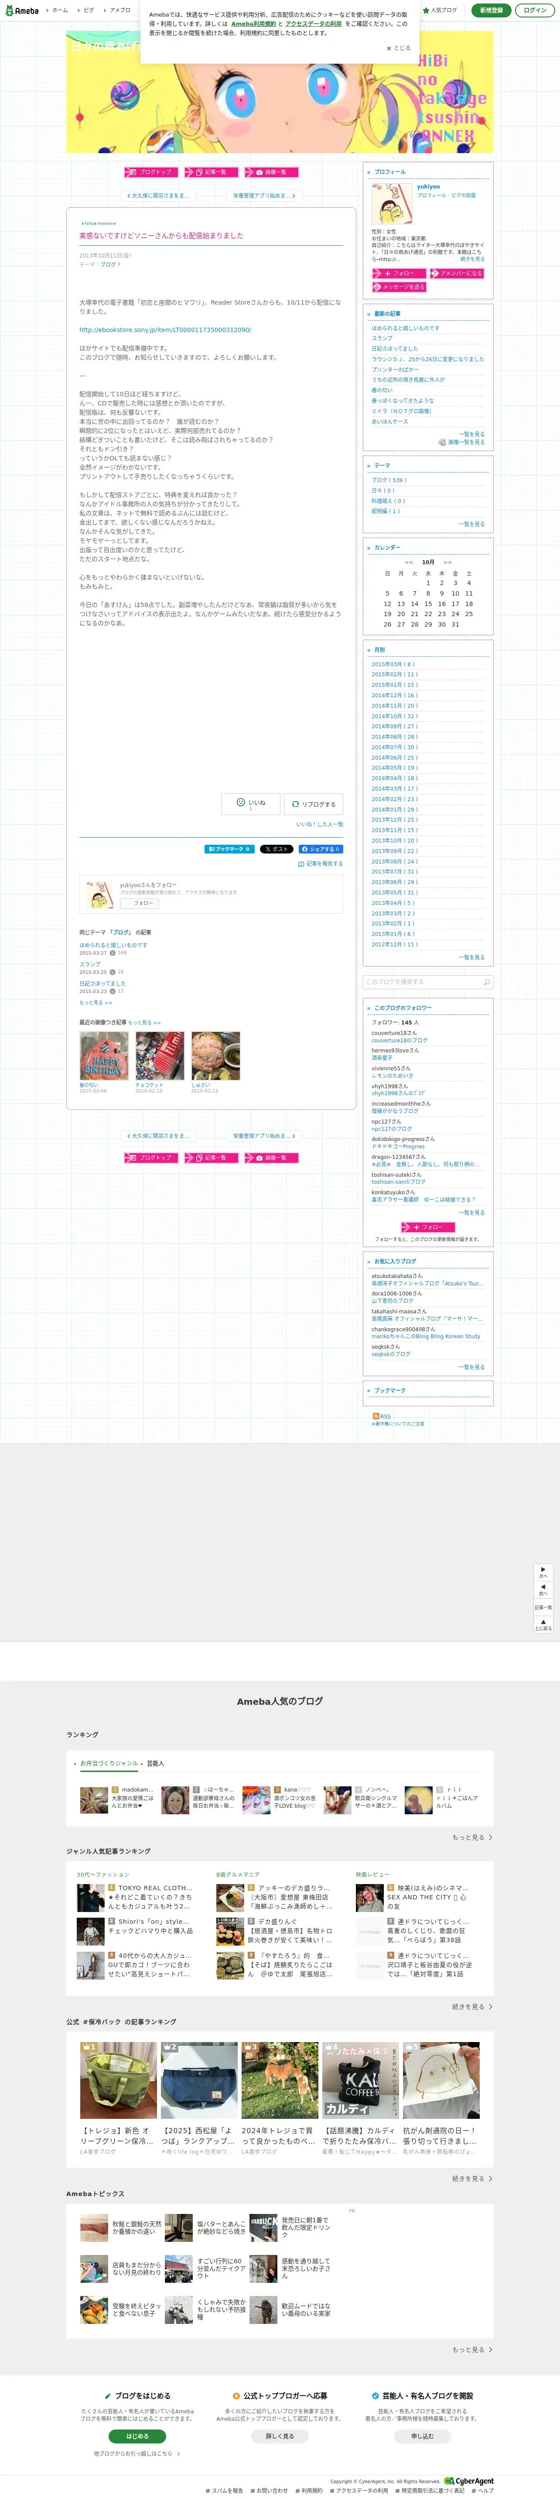Click the floating 記事一覧 button

coord(543,1607)
